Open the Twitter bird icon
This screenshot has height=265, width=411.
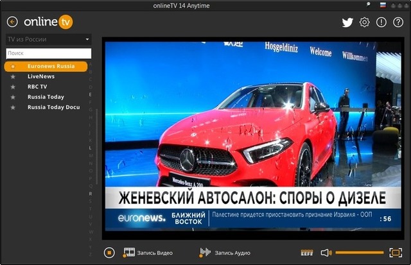pos(347,22)
